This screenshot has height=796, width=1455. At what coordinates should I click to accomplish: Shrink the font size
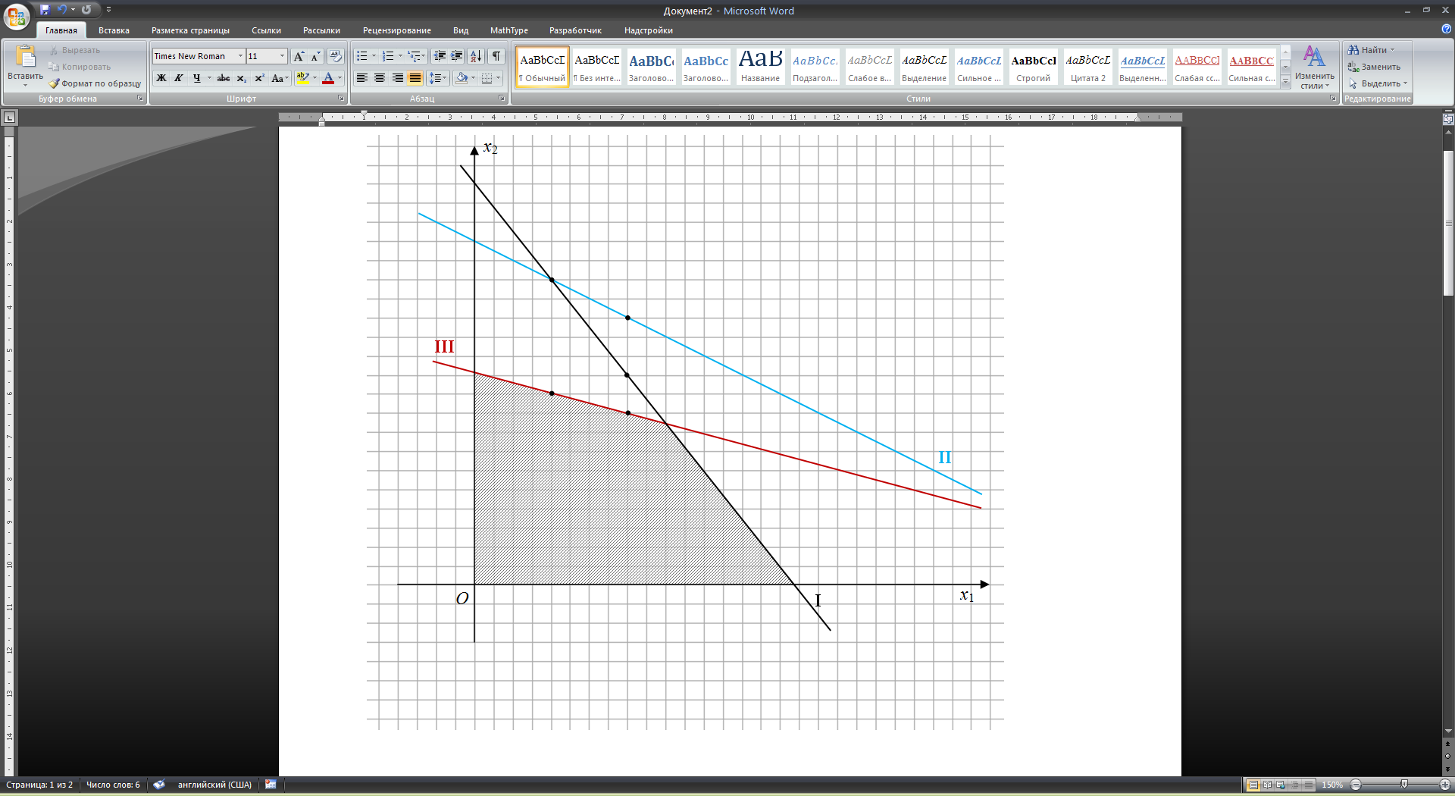tap(316, 56)
